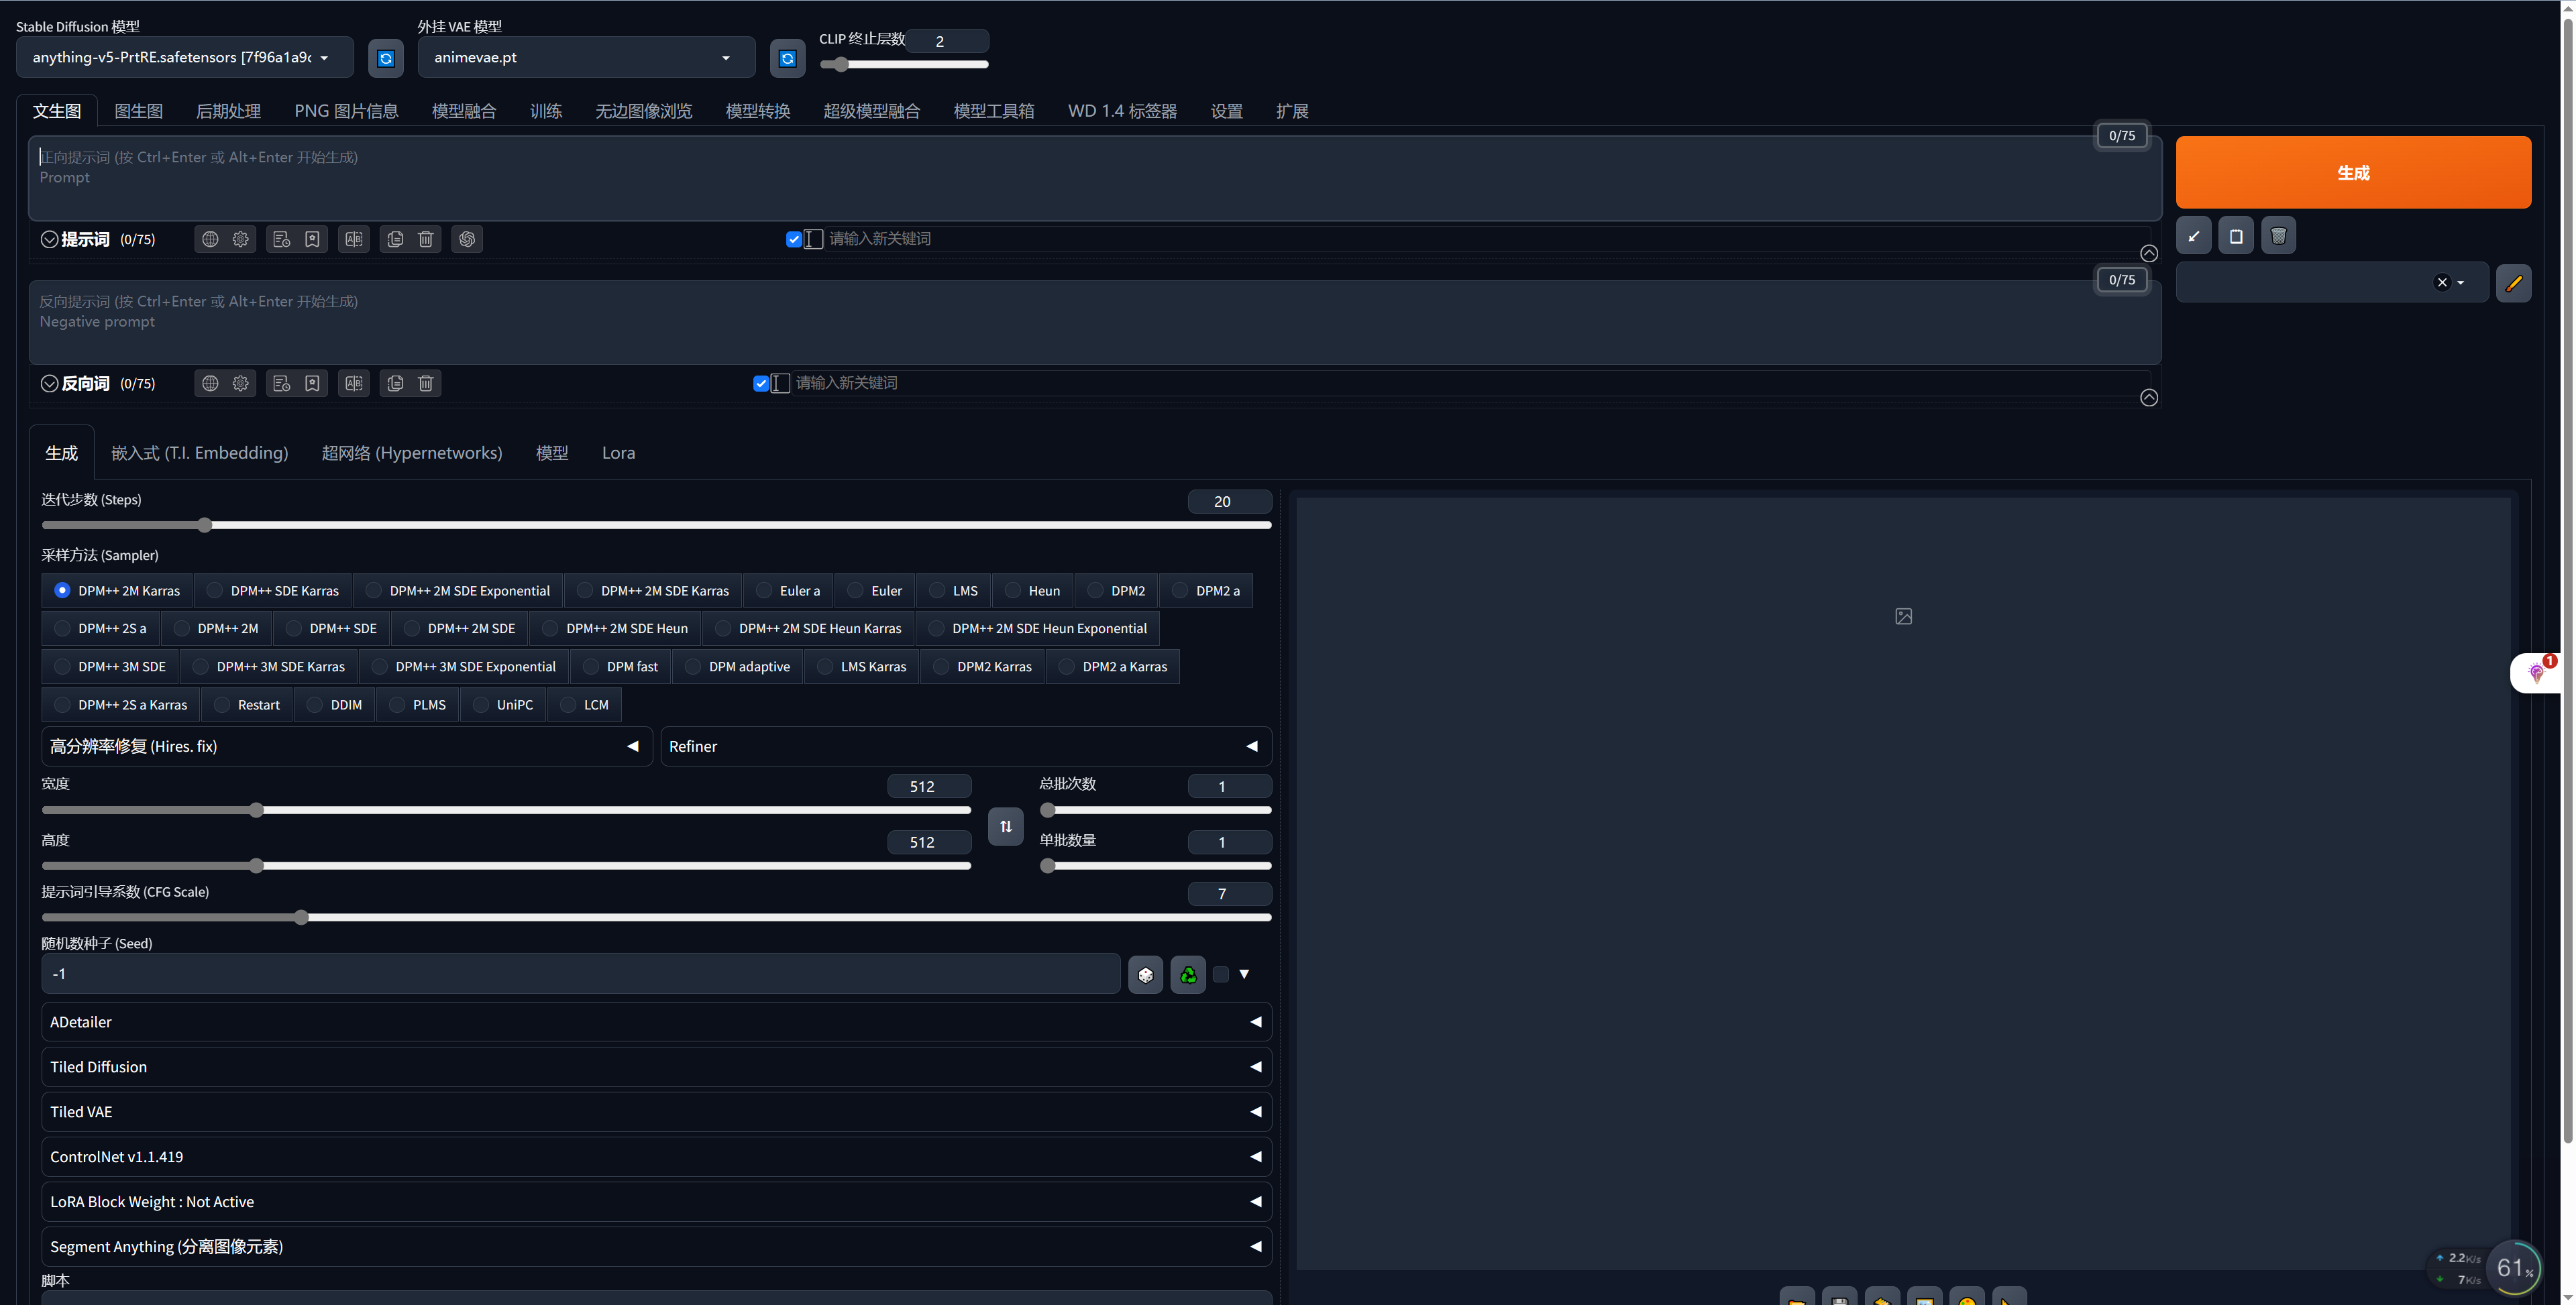
Task: Adjust the 迭代步数 (Steps) slider
Action: (656, 525)
